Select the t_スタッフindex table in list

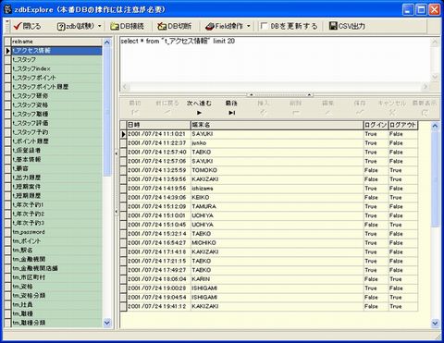pos(56,68)
